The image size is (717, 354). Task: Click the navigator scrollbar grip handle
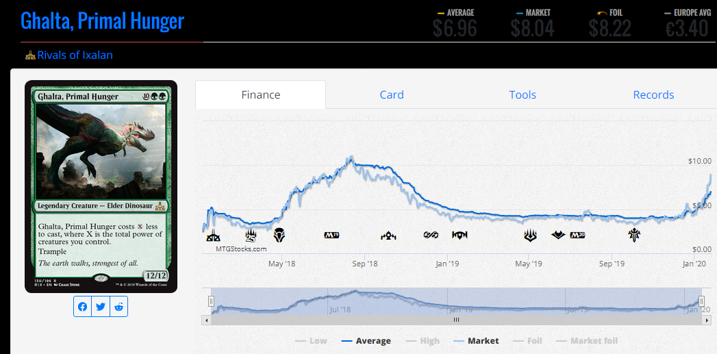coord(456,320)
